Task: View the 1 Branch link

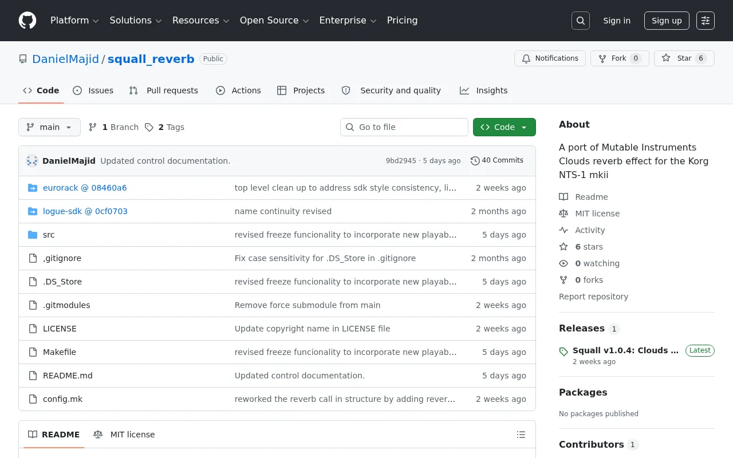Action: pyautogui.click(x=114, y=127)
